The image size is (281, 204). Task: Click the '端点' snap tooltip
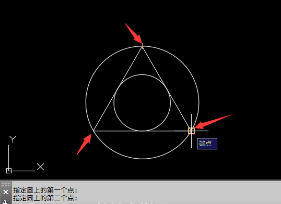pos(207,144)
